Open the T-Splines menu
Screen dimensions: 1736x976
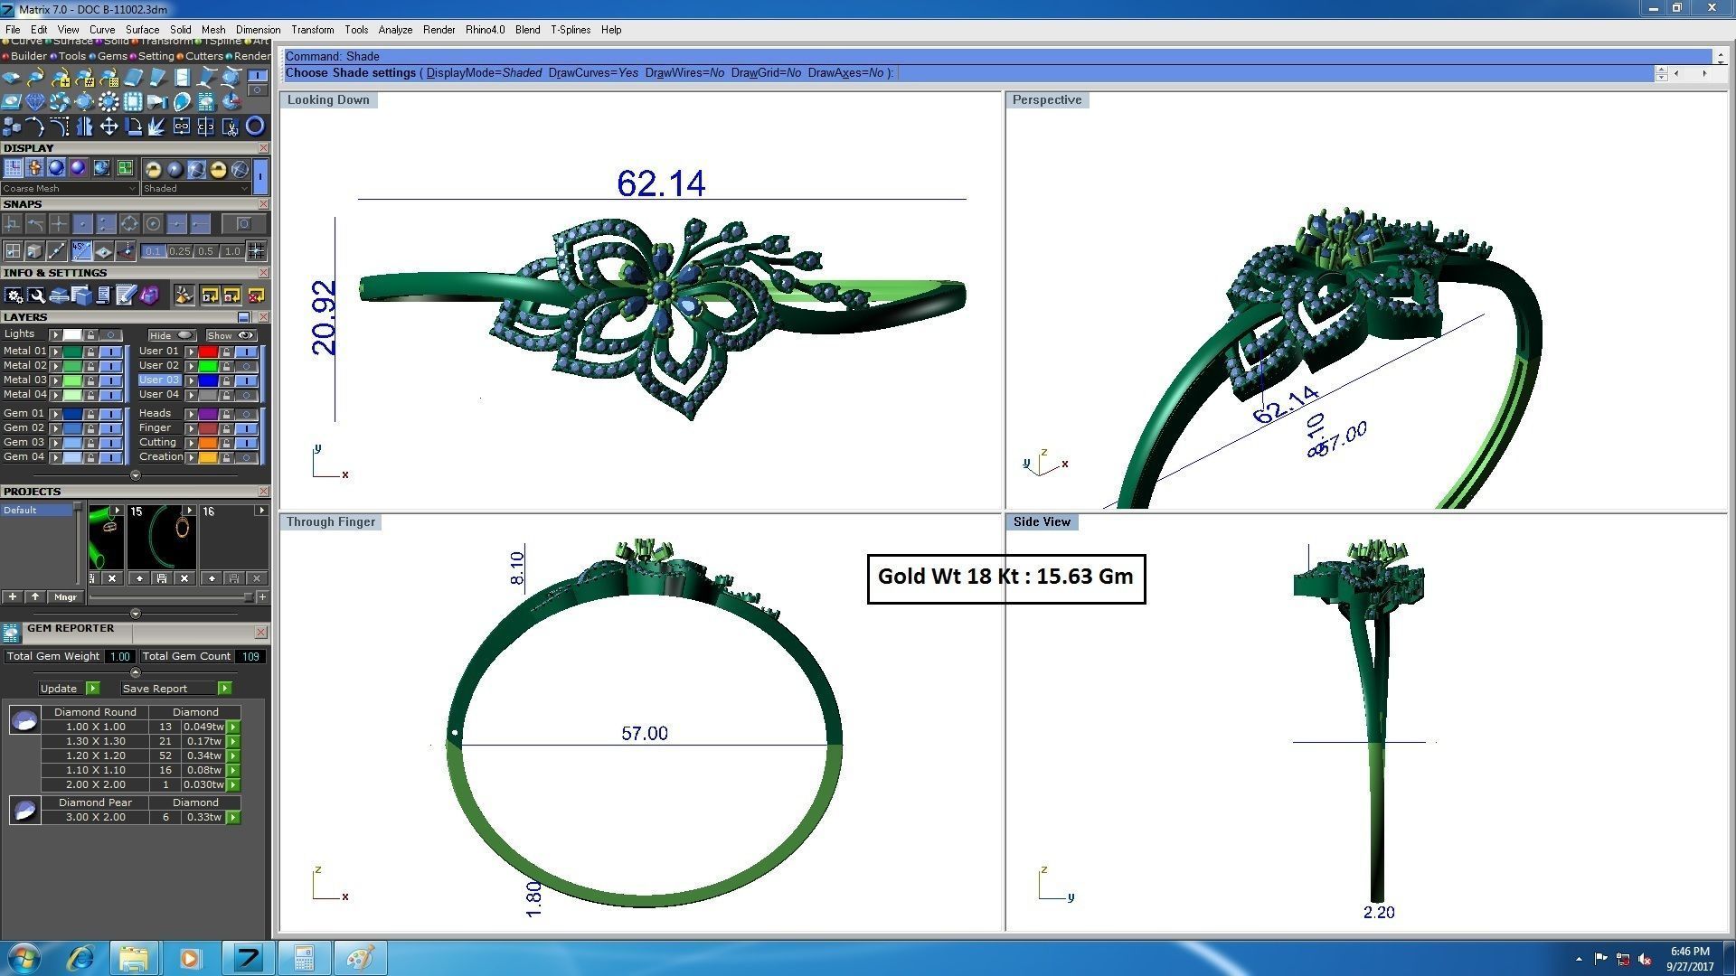tap(570, 30)
